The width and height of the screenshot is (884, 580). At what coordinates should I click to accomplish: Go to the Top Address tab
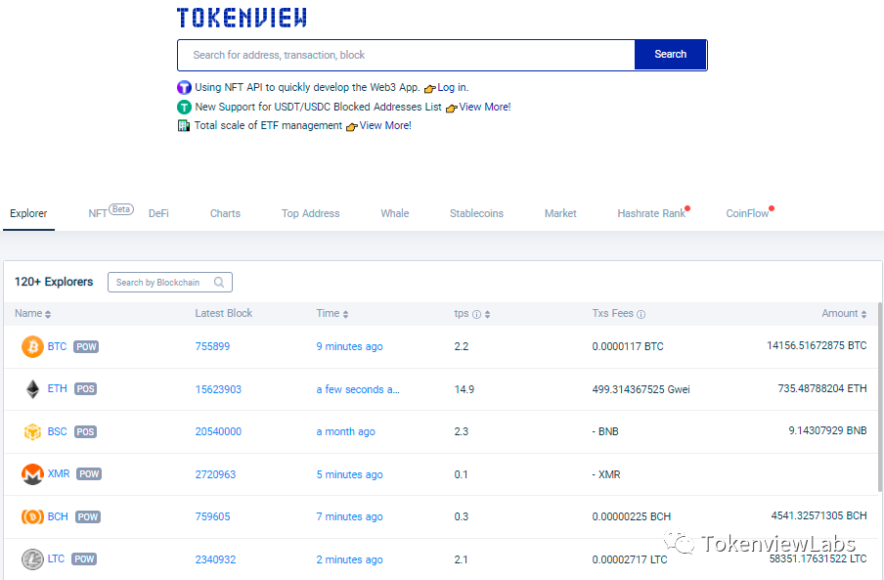(311, 213)
